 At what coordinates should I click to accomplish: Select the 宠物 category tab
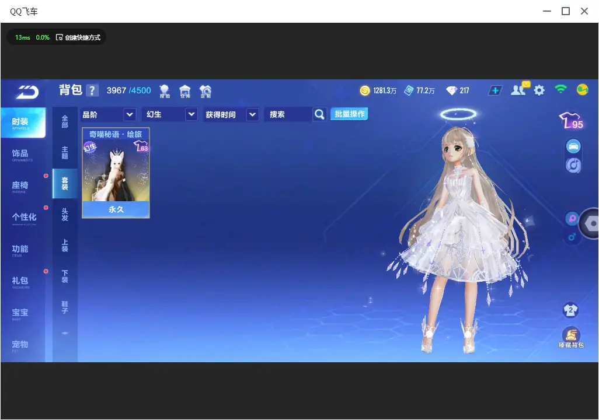(x=23, y=345)
